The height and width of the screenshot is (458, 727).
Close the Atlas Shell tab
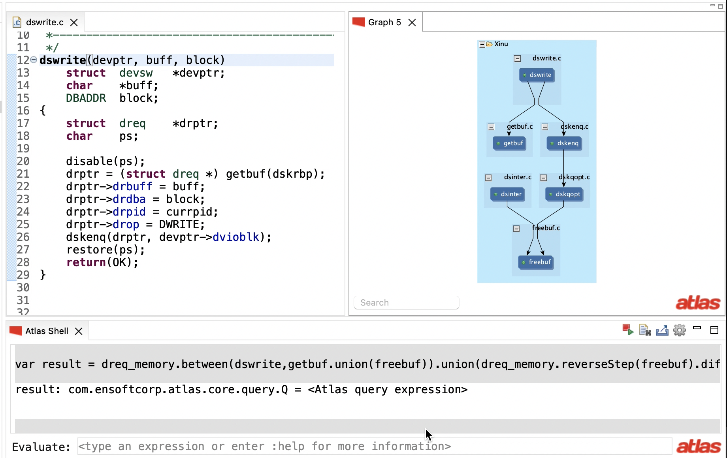(79, 331)
